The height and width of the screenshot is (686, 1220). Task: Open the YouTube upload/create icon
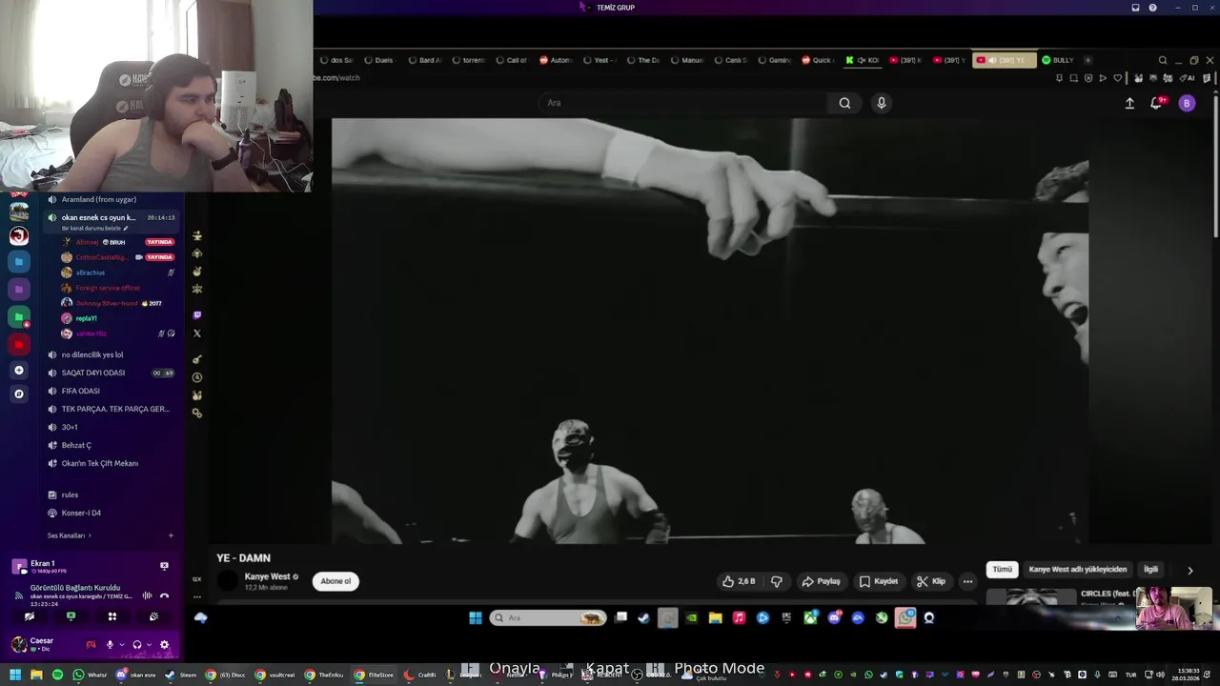pyautogui.click(x=1129, y=103)
